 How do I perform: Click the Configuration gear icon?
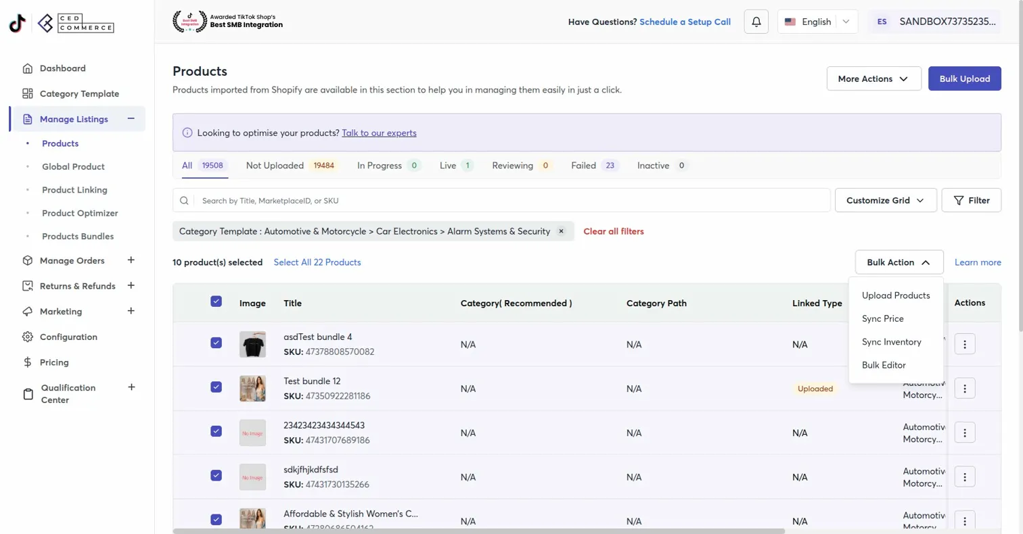28,337
